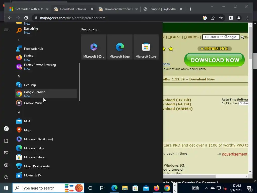Click the muted volume tray icon
Viewport: 257px width, 193px height.
(224, 188)
